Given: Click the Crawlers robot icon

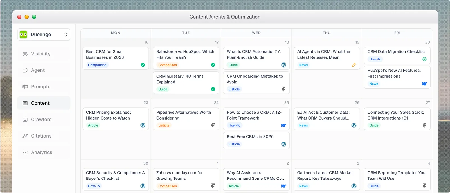Looking at the screenshot, I should [x=25, y=119].
